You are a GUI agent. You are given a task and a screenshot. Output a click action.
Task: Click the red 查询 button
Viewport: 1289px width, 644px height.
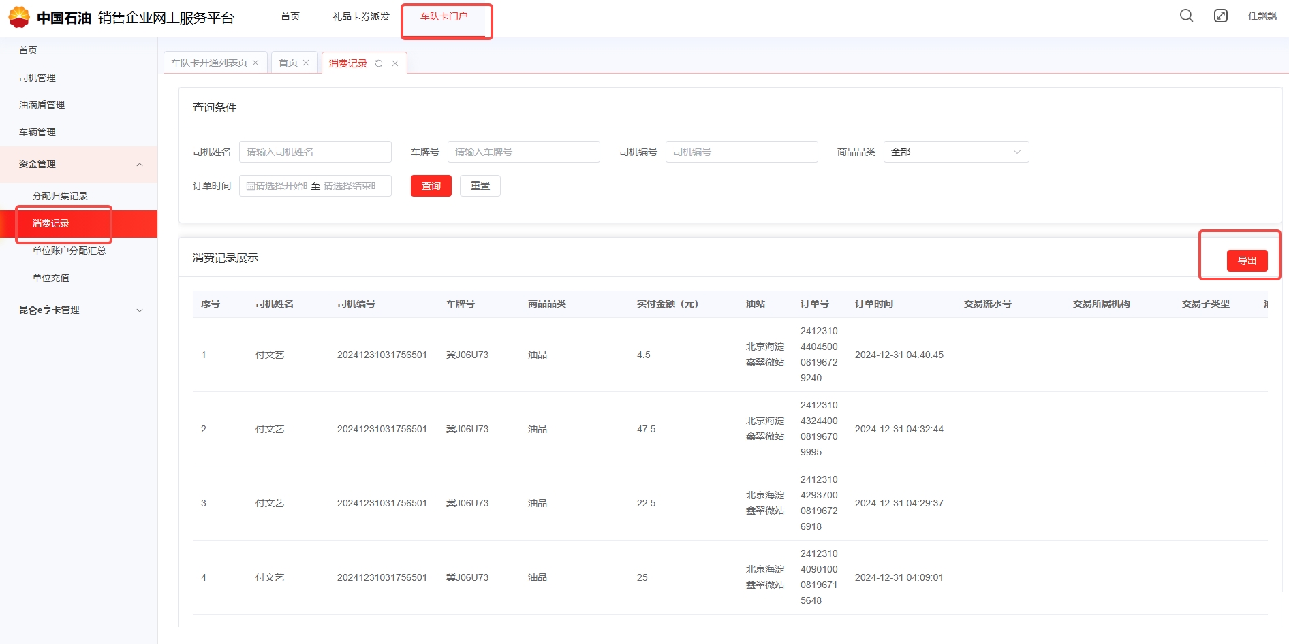pos(431,186)
